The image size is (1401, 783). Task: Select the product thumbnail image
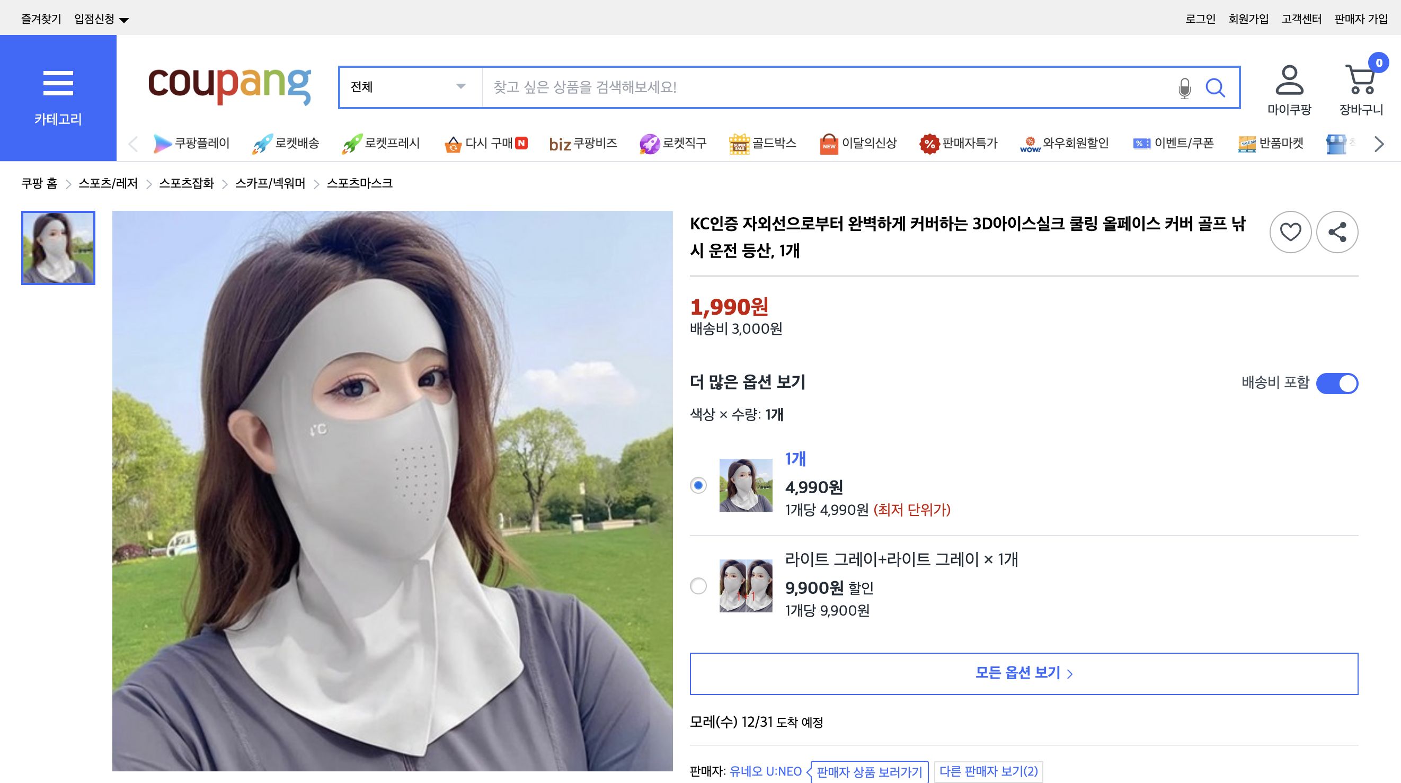click(x=58, y=248)
